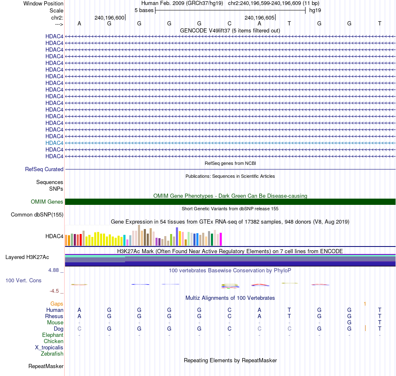Select the Human alignment row label
Viewport: 396px width, 376px height.
tap(55, 310)
